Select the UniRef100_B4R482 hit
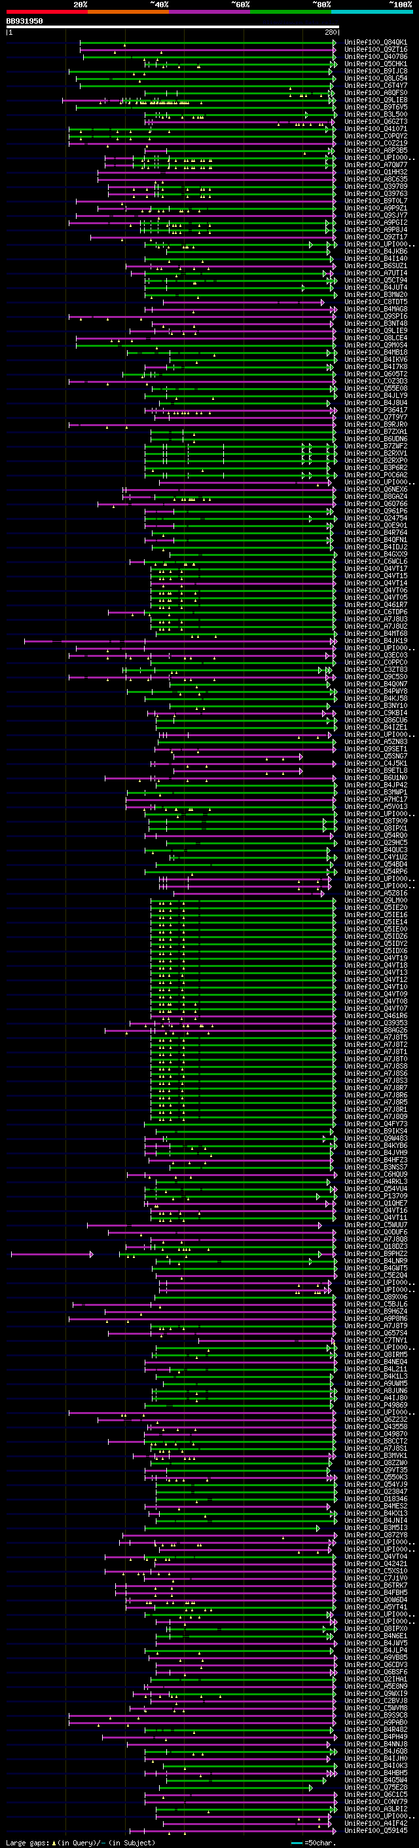Viewport: 419px width, 1848px height. 376,1729
